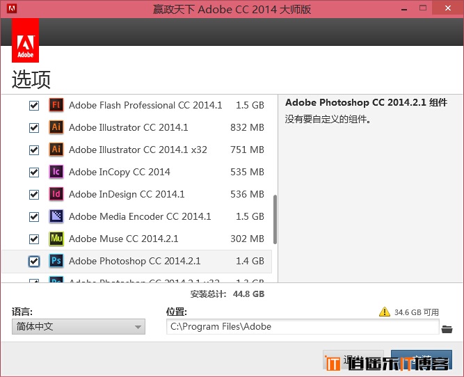This screenshot has height=377, width=464.
Task: Click the 832 MB size value
Action: point(248,127)
